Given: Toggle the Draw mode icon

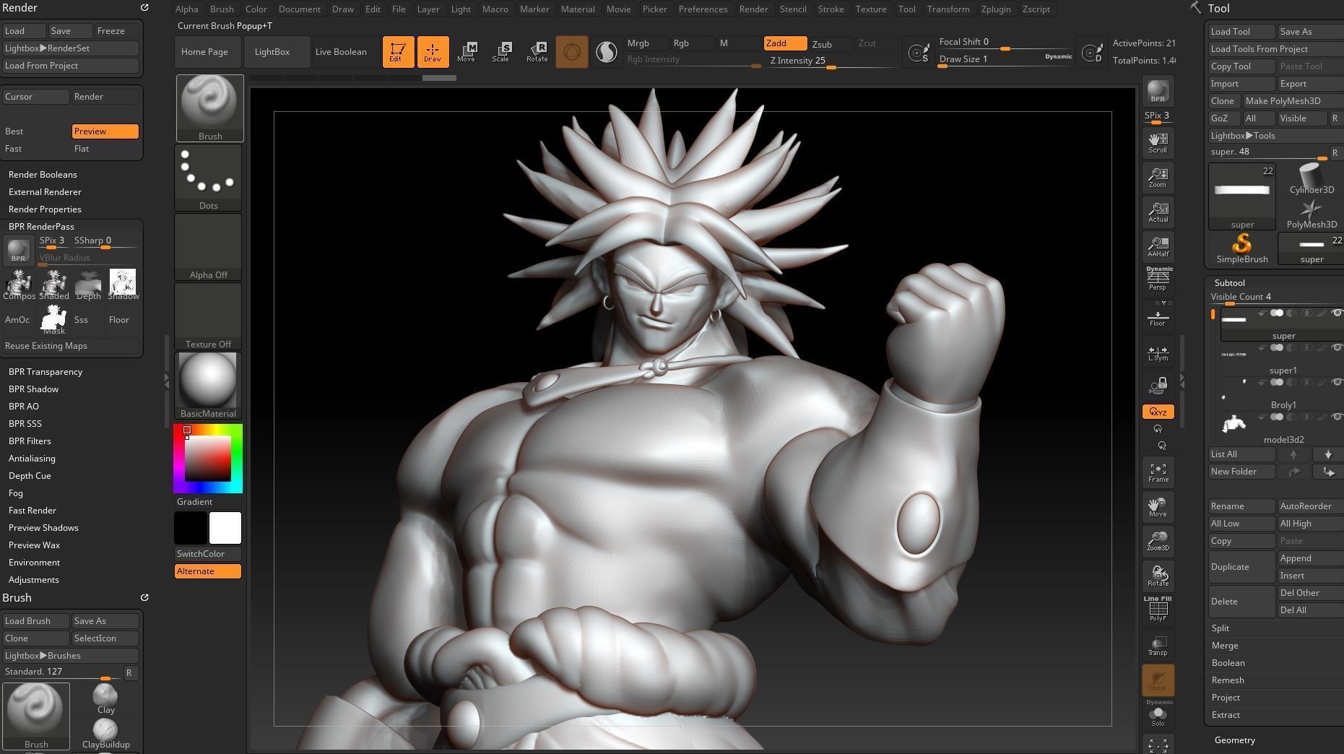Looking at the screenshot, I should pos(433,52).
